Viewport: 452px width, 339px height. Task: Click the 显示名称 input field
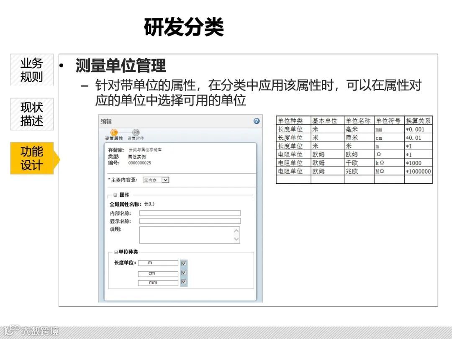tap(190, 221)
